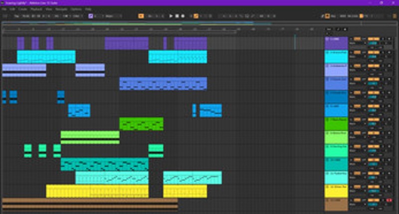Click the Tap tempo button
The height and width of the screenshot is (214, 399).
pos(16,16)
